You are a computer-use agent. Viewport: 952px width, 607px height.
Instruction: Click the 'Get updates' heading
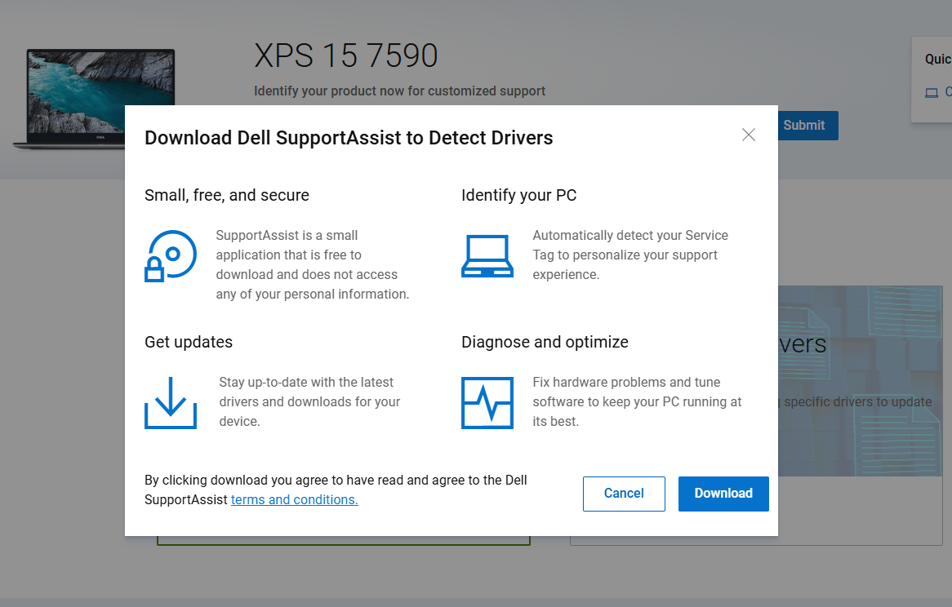point(189,342)
